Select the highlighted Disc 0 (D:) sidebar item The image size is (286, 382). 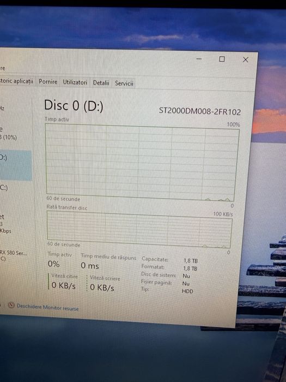[x=16, y=165]
